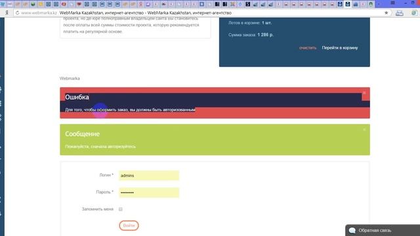Click the "Пароль" password field
420x236 pixels.
pyautogui.click(x=149, y=193)
